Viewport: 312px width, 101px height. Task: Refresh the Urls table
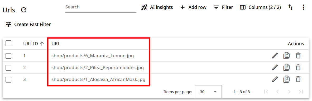[24, 10]
